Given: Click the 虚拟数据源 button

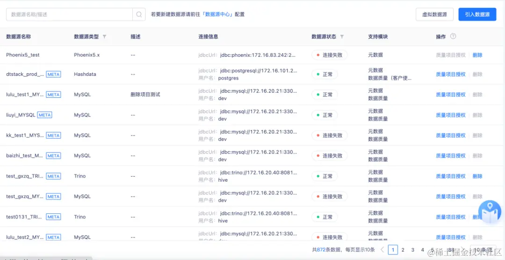Looking at the screenshot, I should click(434, 14).
